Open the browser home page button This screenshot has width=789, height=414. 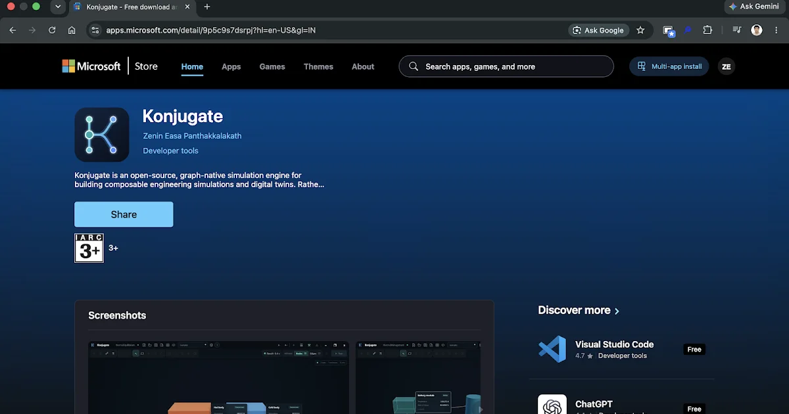[72, 30]
